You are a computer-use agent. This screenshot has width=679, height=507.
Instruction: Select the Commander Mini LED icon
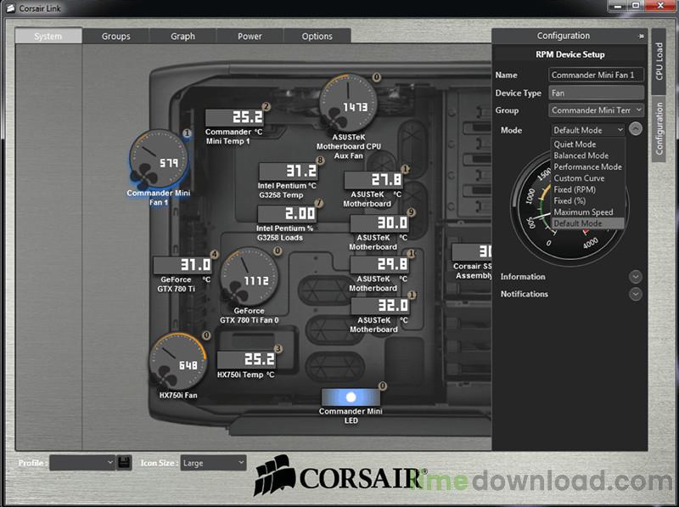[351, 397]
